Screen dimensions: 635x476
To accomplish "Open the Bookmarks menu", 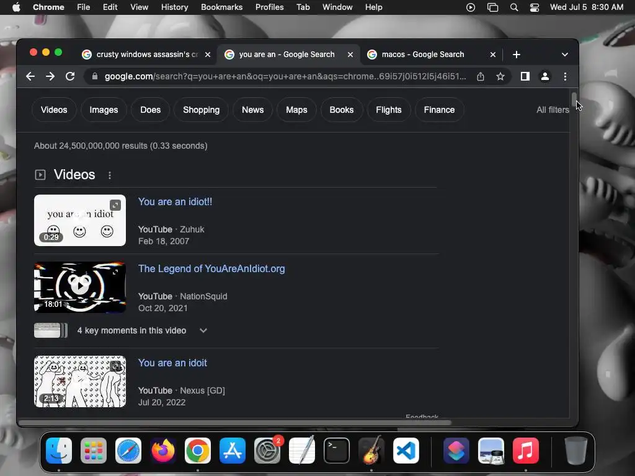I will tap(221, 7).
